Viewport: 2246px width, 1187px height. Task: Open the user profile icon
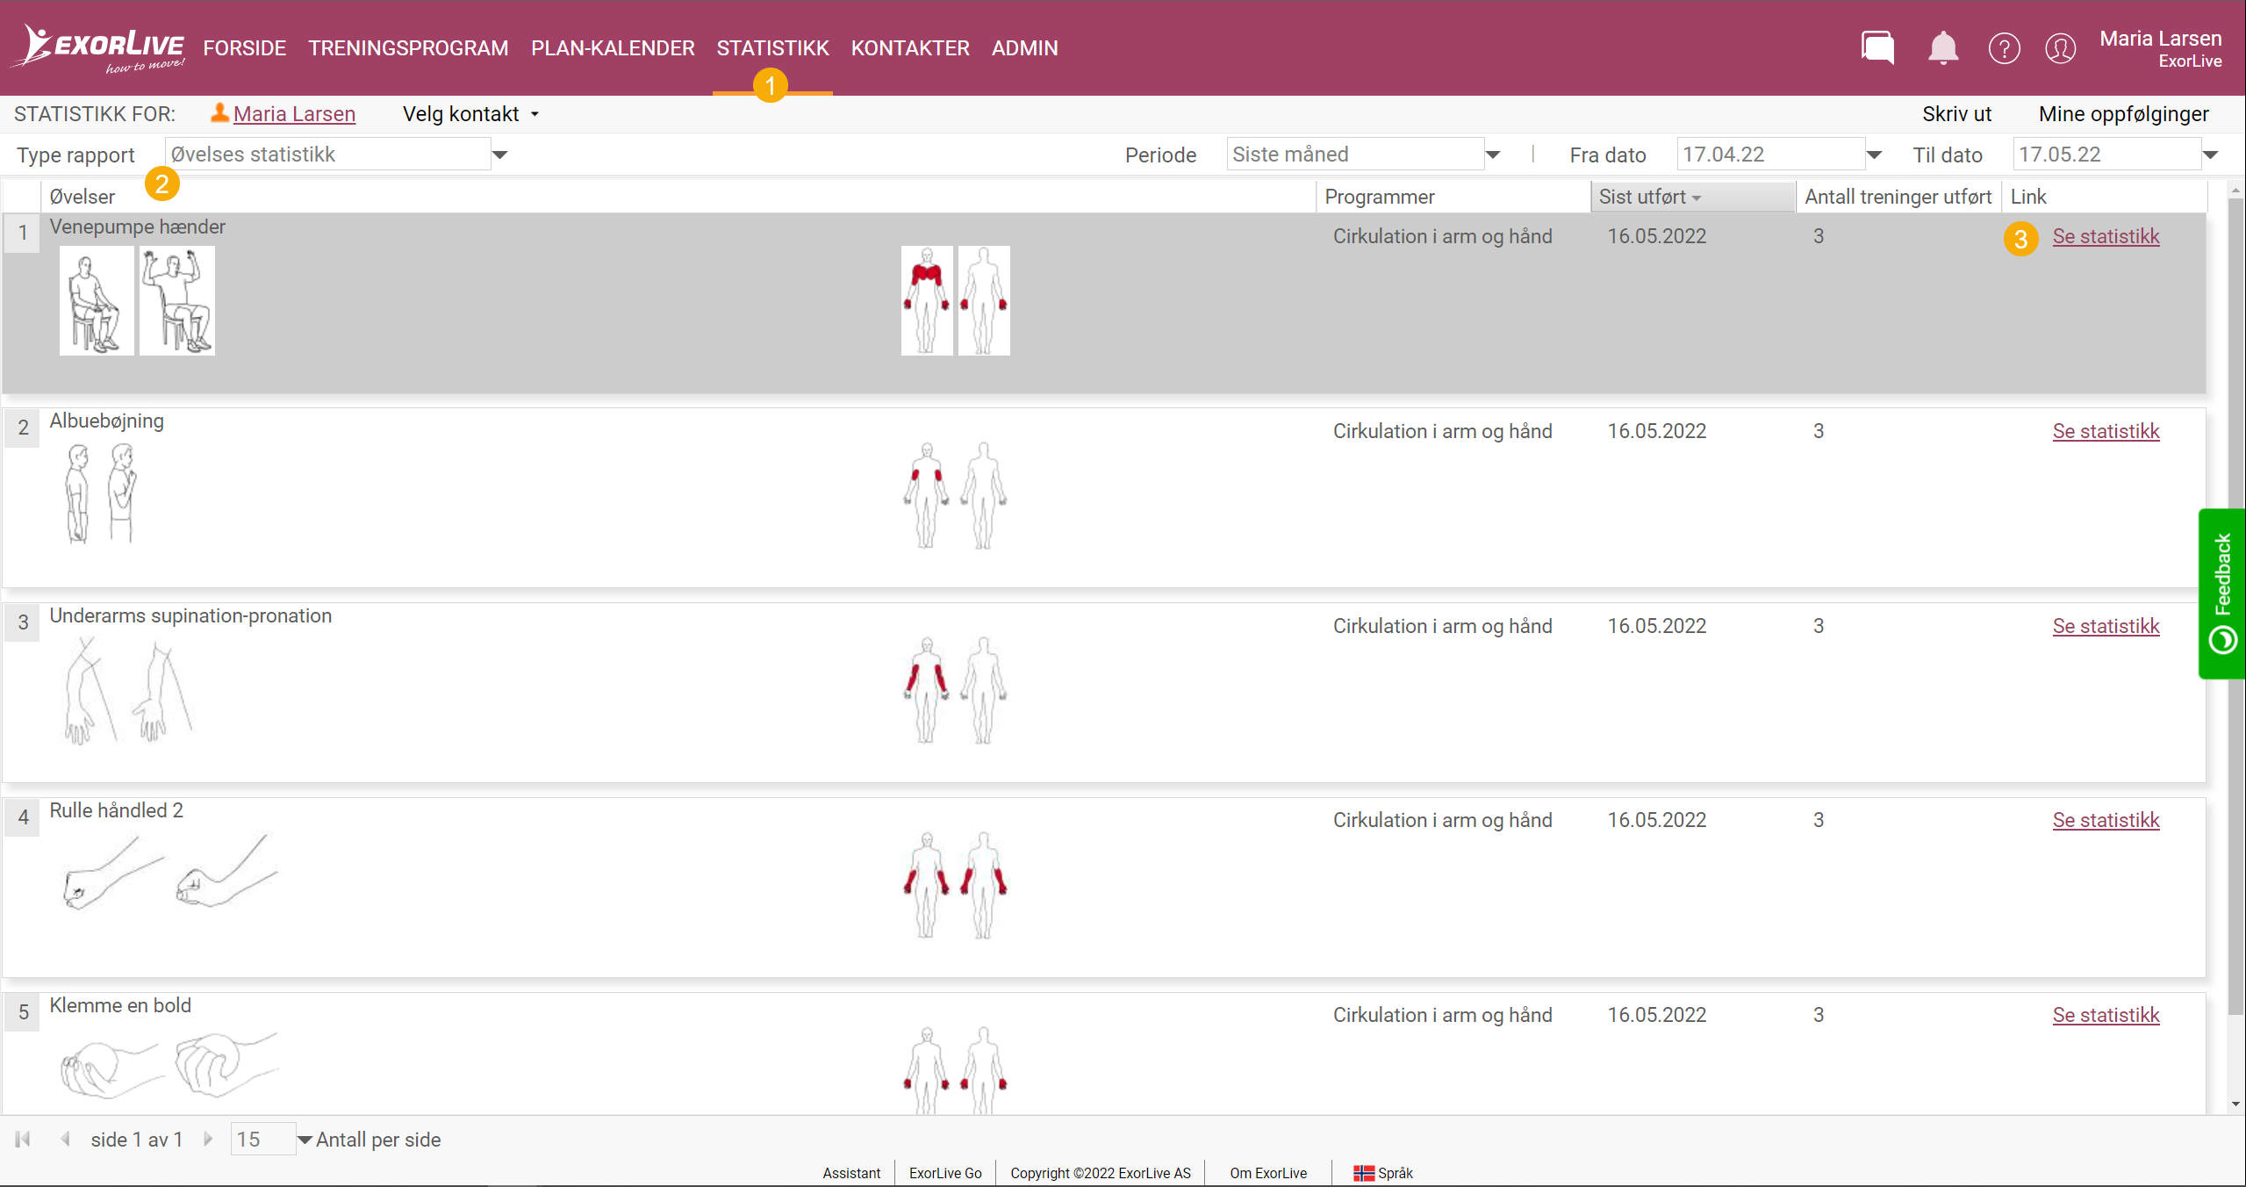[2060, 48]
